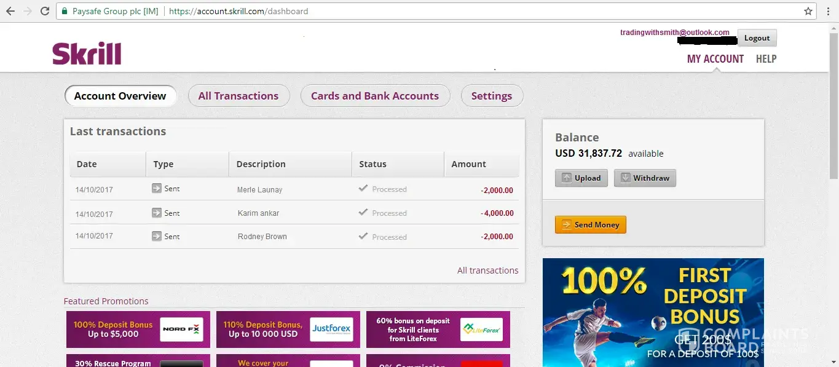Screen dimensions: 839x367
Task: Click the down arrow icon on Withdraw
Action: click(x=625, y=178)
